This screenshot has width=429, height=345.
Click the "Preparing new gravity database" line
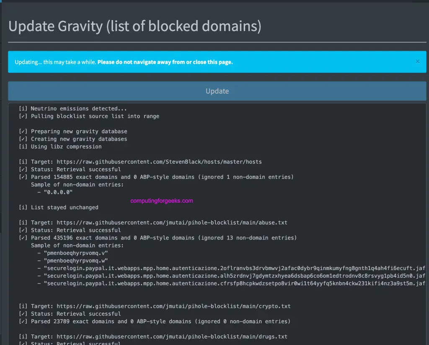[73, 131]
